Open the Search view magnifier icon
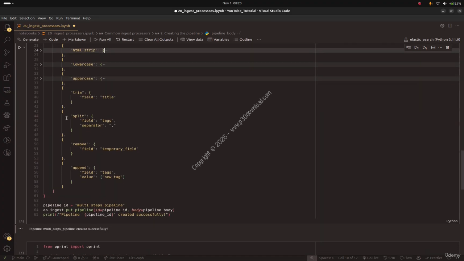 point(7,40)
